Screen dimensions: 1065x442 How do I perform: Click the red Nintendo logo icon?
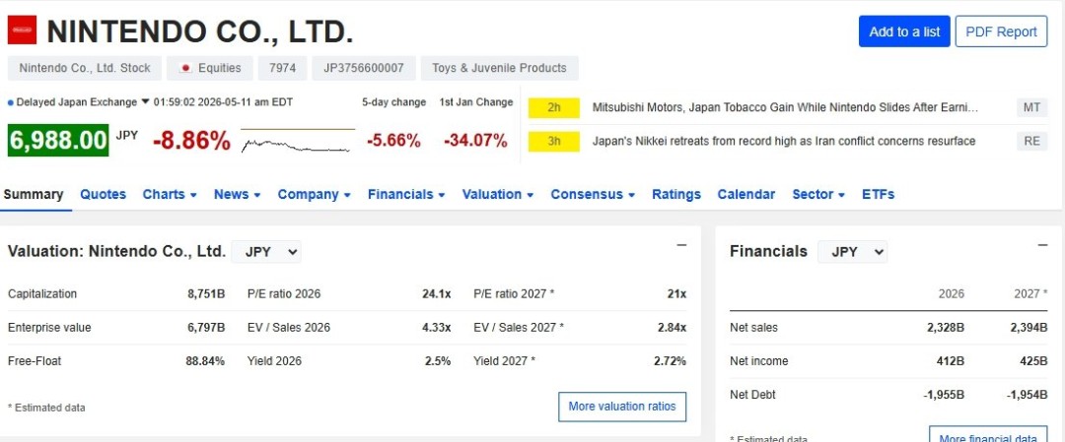(22, 30)
